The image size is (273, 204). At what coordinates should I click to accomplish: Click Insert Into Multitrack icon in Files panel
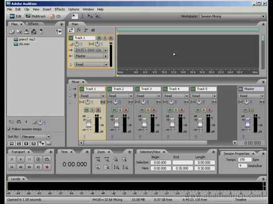[x=34, y=32]
